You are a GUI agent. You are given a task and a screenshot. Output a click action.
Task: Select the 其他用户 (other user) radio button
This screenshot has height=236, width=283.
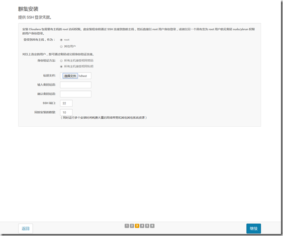[x=61, y=47]
